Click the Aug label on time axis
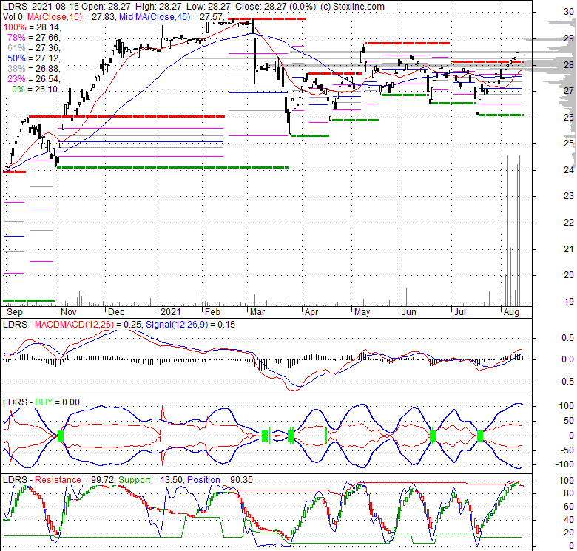This screenshot has height=551, width=577. tap(511, 312)
